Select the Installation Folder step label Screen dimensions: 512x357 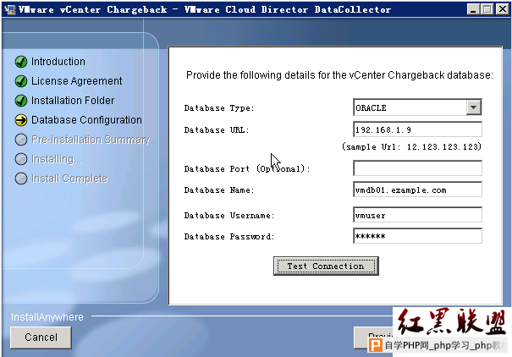click(x=73, y=101)
